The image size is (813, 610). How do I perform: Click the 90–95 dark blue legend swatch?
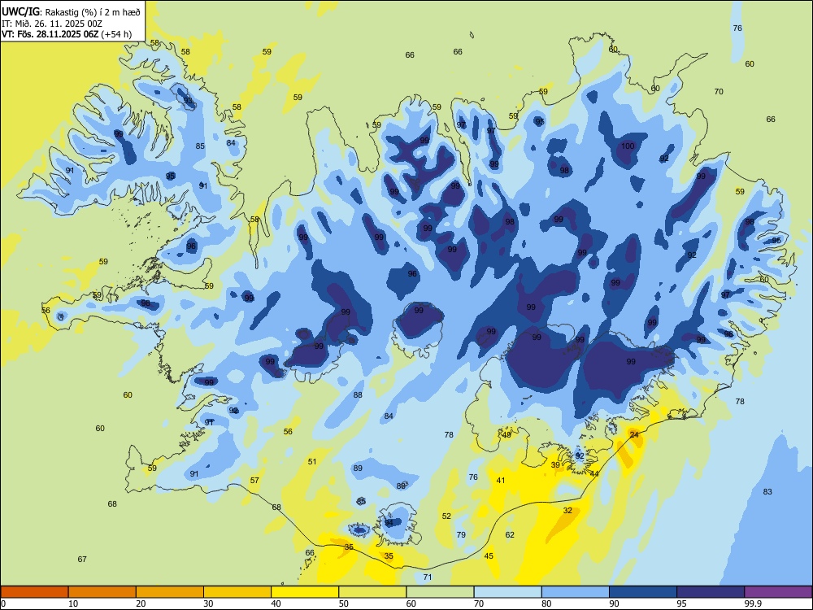643,592
